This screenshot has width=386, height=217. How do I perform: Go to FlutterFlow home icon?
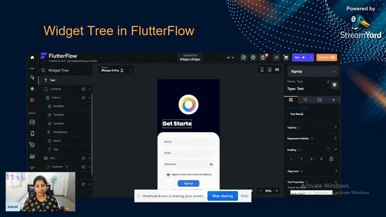[x=32, y=57]
